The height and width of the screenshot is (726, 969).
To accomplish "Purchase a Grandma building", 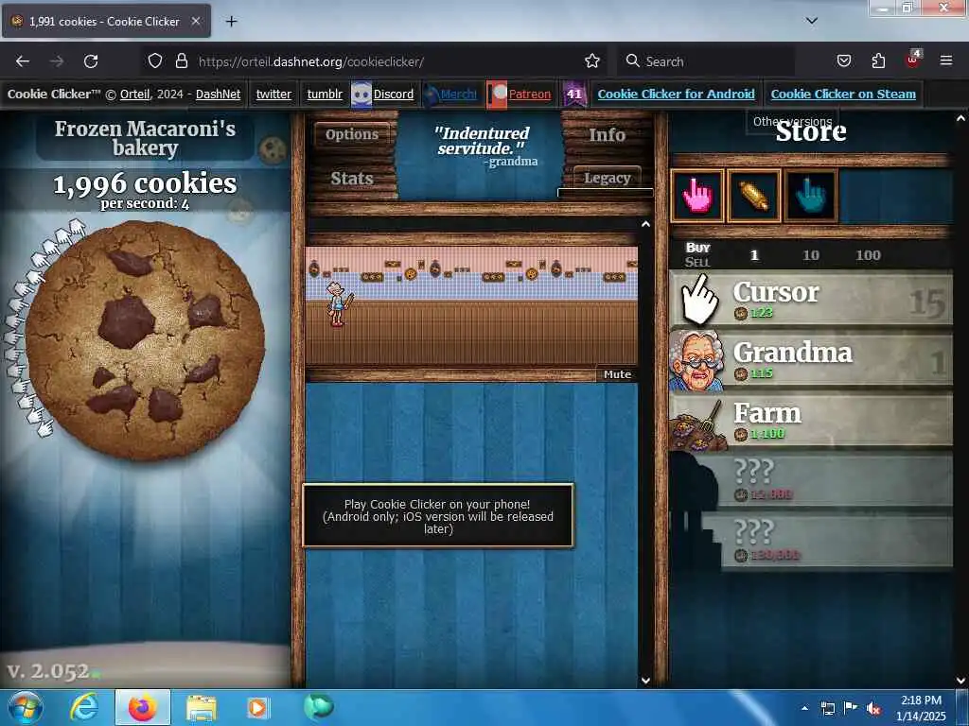I will 811,361.
